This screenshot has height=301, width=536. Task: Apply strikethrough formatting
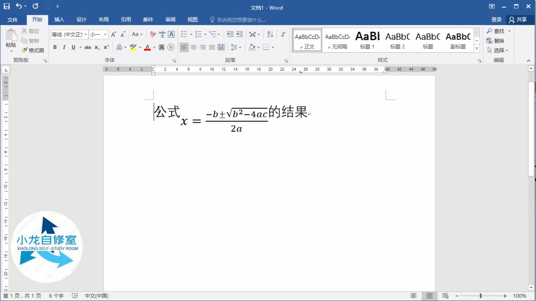[x=87, y=47]
